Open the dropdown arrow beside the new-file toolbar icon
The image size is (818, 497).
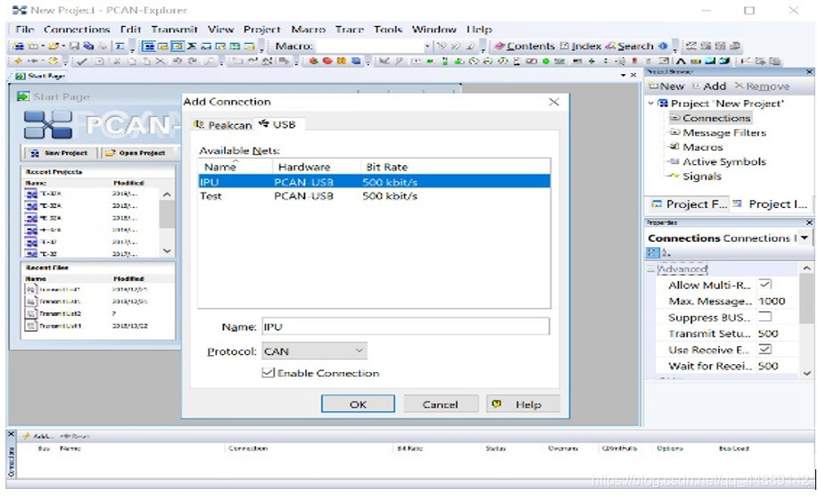pyautogui.click(x=43, y=46)
